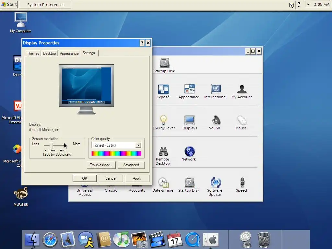The image size is (332, 249).
Task: Open My Account pane
Action: (242, 91)
